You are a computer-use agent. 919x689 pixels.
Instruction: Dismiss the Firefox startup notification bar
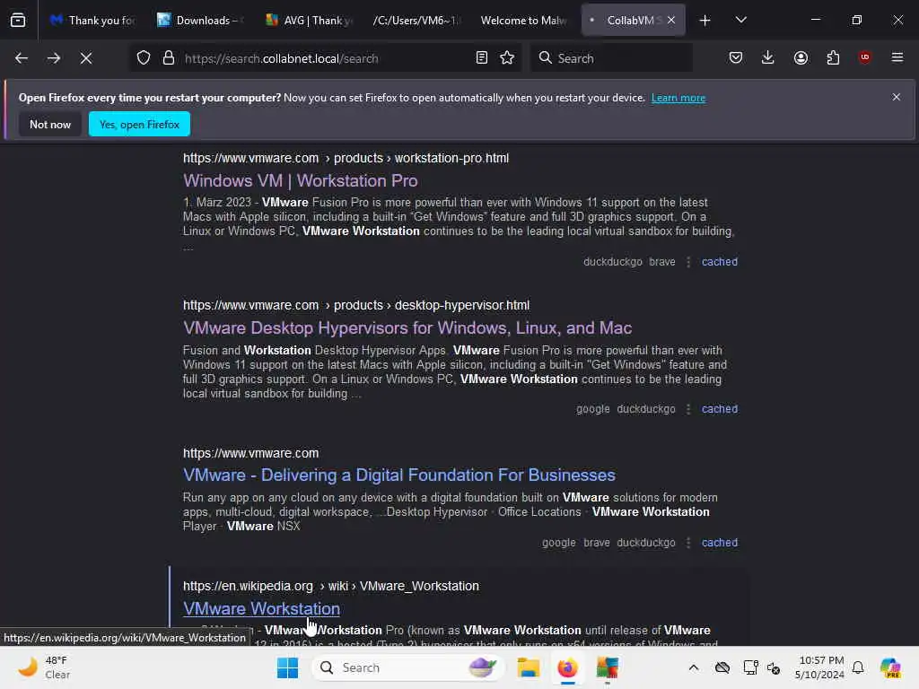[897, 97]
